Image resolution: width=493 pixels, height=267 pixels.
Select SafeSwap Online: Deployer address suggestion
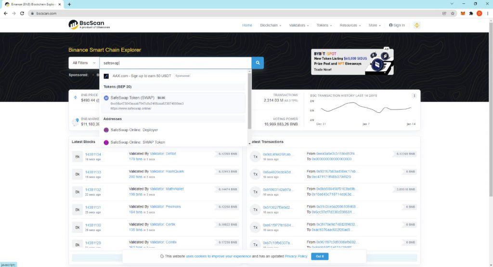coord(134,130)
